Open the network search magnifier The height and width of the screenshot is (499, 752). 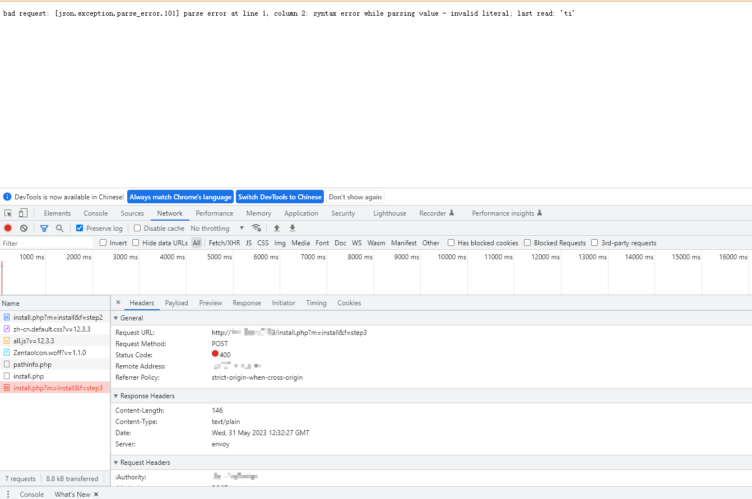59,228
